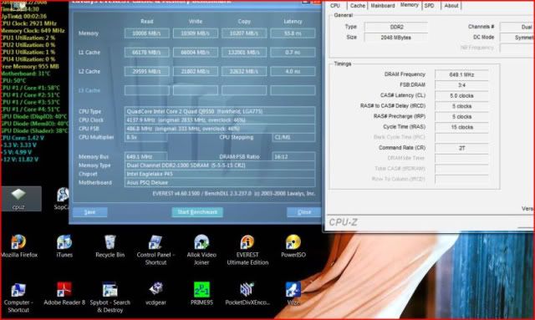The width and height of the screenshot is (535, 320).
Task: Open PocketDivXEncoder desktop icon
Action: tap(247, 294)
